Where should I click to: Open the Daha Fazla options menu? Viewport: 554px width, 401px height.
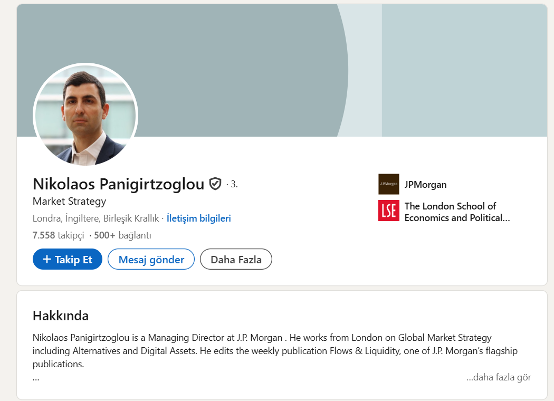coord(236,259)
